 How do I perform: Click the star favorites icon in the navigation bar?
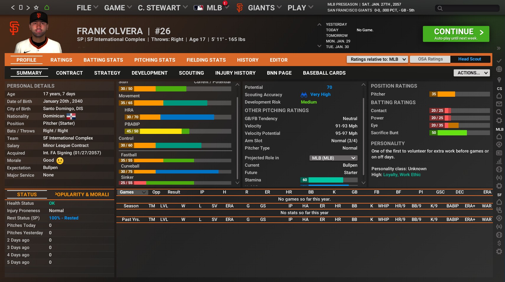pos(36,7)
